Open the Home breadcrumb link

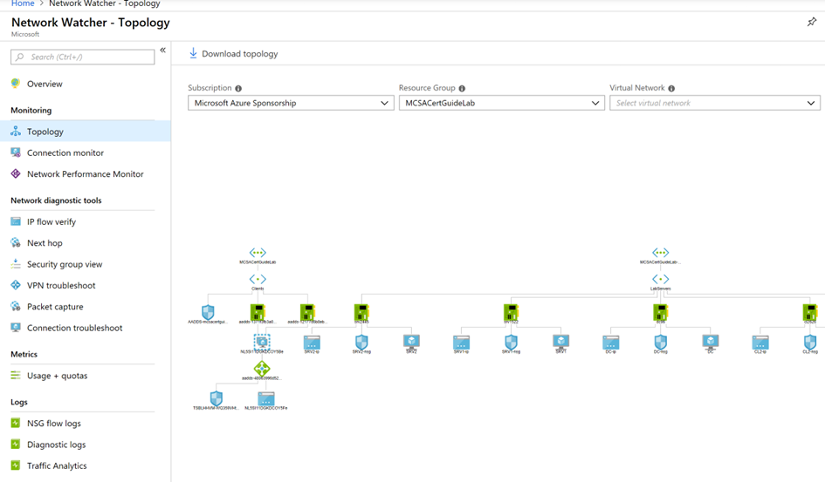[x=23, y=3]
